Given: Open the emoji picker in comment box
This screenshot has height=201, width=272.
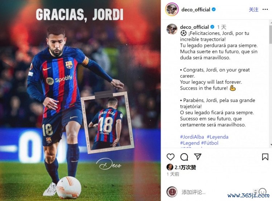Looking at the screenshot, I should 262,192.
